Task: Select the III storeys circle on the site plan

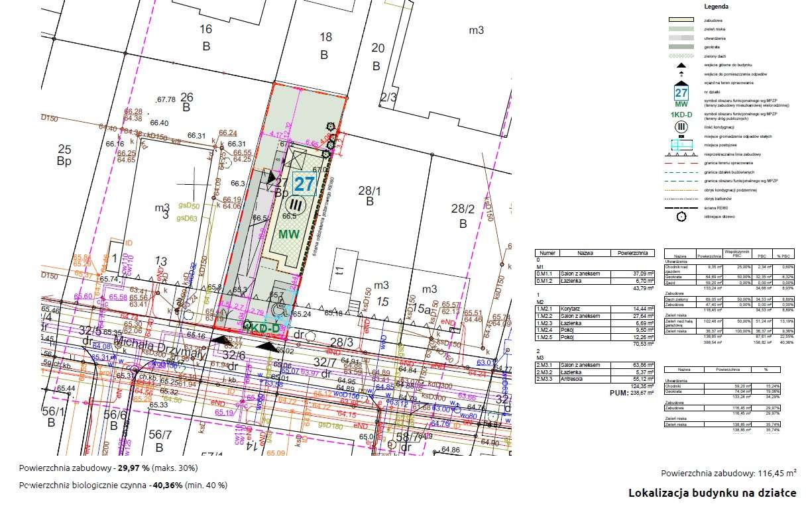Action: click(x=295, y=205)
